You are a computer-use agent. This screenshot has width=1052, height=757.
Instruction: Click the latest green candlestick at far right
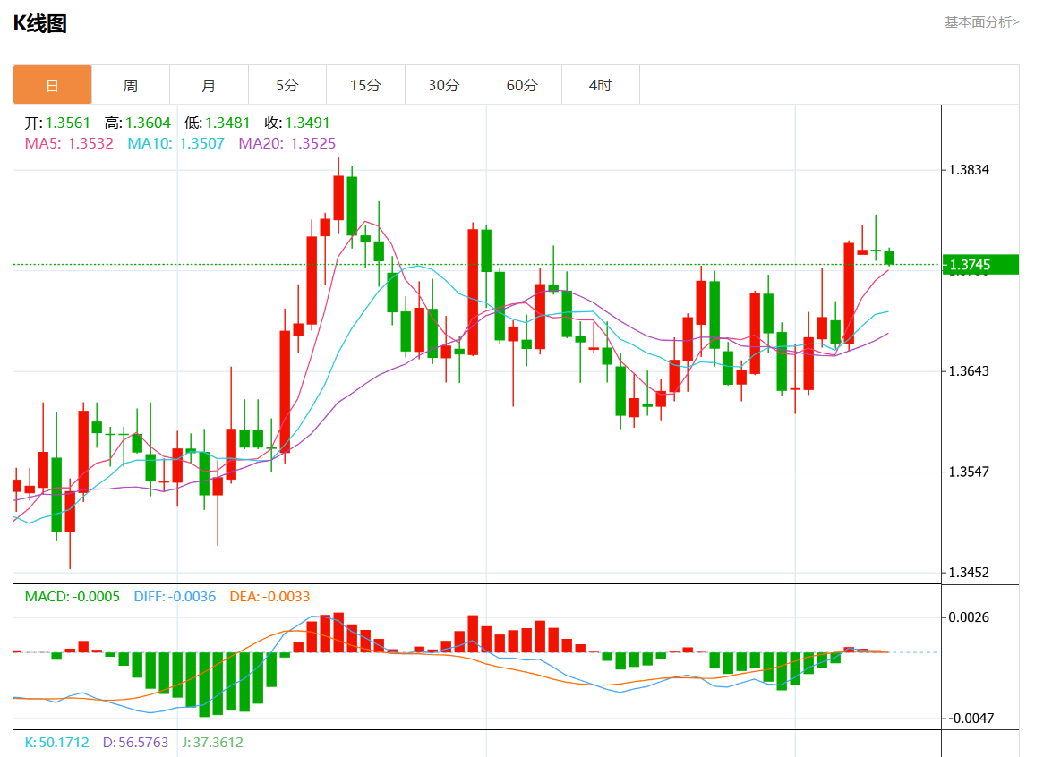pos(889,258)
